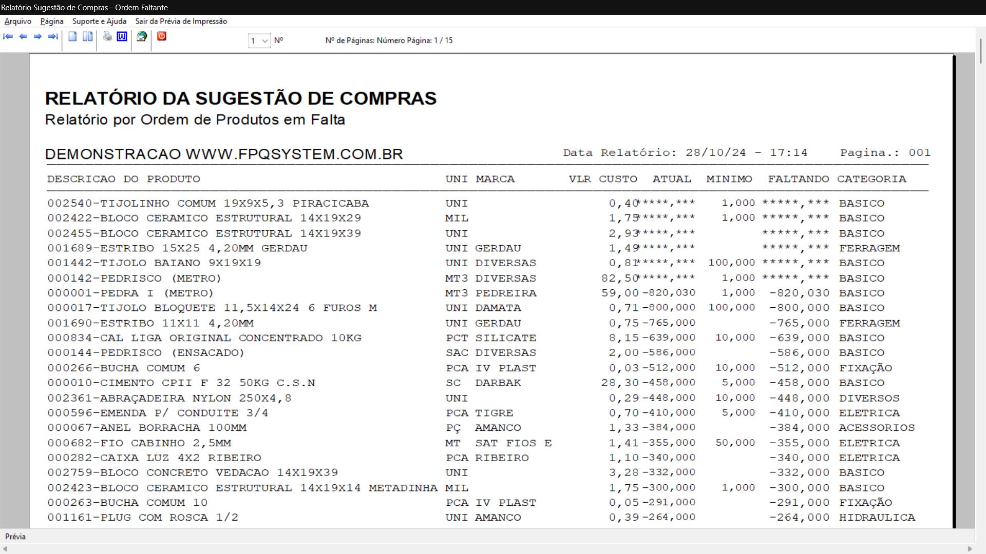This screenshot has width=986, height=554.
Task: Click ACESSORIOS category cell
Action: 877,428
